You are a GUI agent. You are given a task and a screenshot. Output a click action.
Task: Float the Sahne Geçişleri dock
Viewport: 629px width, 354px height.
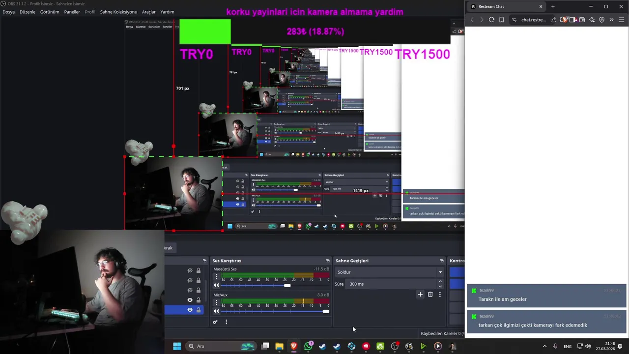442,261
